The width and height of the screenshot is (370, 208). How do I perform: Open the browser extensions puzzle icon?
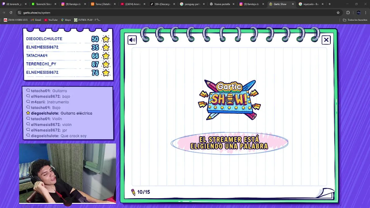pyautogui.click(x=348, y=13)
